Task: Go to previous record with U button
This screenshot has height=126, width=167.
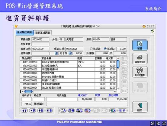Action: tap(33, 111)
